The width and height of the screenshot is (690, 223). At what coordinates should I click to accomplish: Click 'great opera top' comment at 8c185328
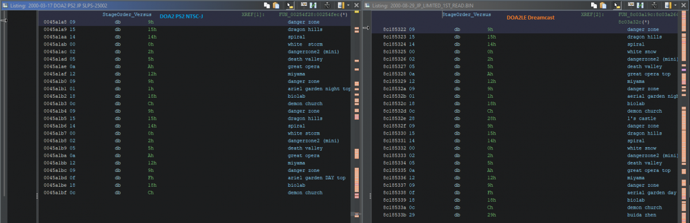point(649,74)
